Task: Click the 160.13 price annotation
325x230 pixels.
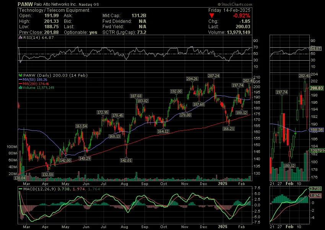Action: pos(115,136)
